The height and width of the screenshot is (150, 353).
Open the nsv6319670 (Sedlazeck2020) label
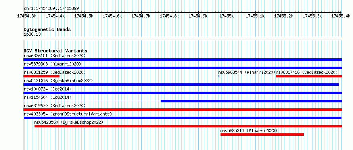(55, 106)
